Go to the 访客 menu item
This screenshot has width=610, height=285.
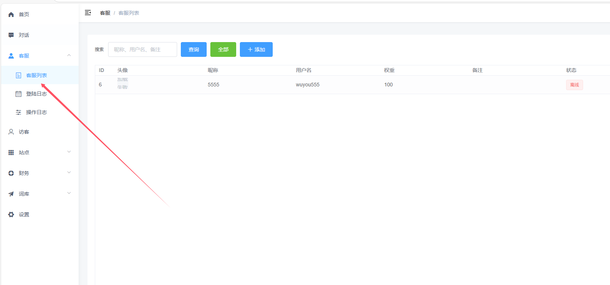(40, 132)
